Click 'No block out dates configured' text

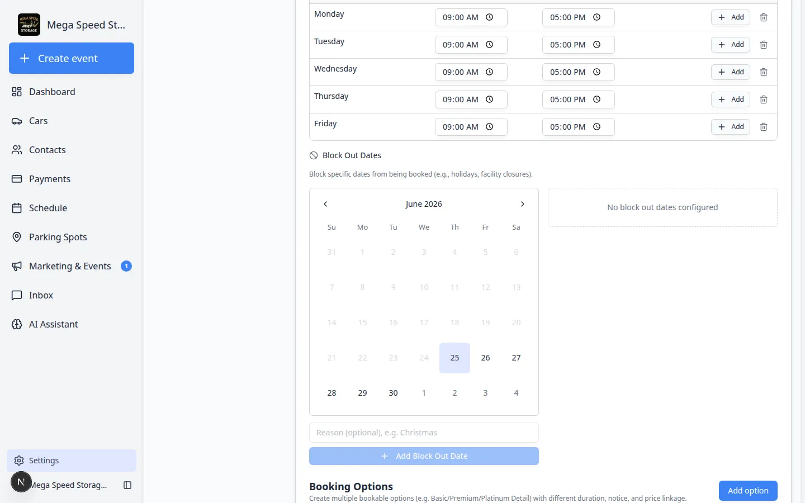(x=662, y=207)
